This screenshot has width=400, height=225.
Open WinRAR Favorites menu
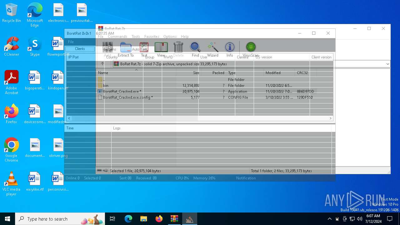click(152, 37)
